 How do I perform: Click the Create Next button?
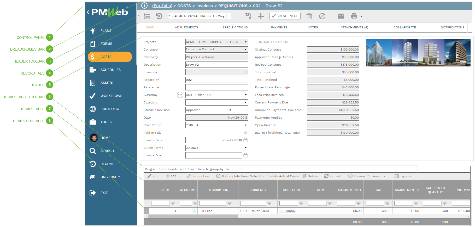[x=285, y=16]
